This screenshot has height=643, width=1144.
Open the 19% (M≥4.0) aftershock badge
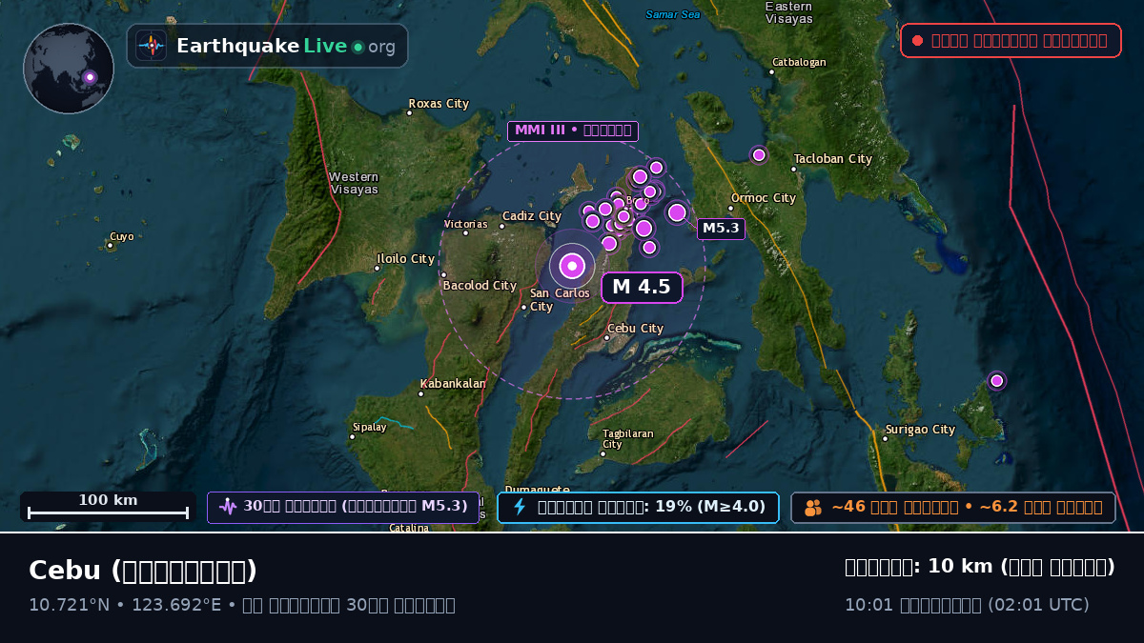tap(638, 508)
